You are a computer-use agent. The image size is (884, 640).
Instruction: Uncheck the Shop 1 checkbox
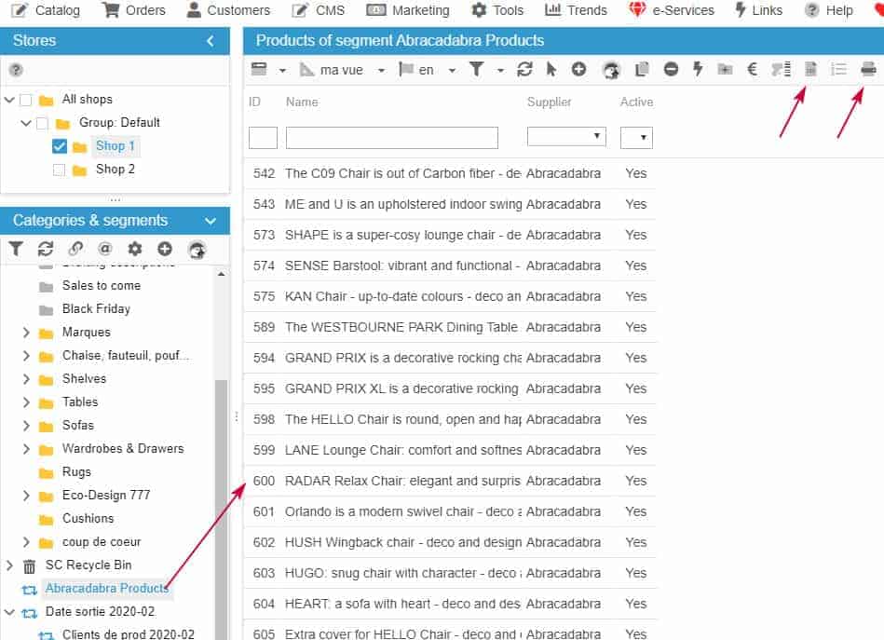60,146
